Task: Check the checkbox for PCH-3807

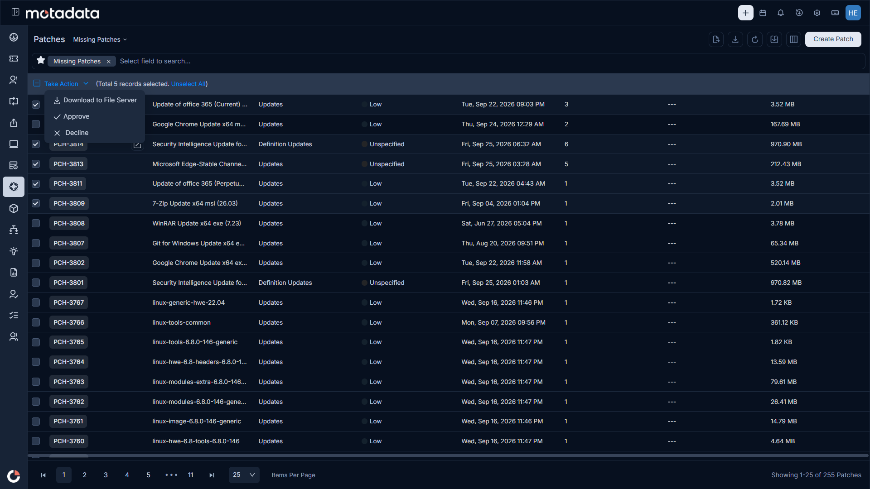Action: pos(36,243)
